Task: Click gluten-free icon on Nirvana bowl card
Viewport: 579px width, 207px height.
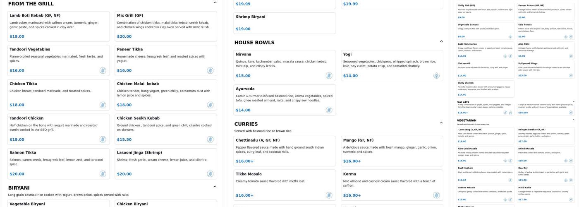Action: point(329,76)
